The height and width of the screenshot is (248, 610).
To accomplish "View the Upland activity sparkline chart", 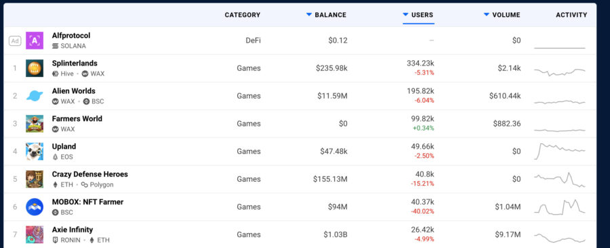I will 559,151.
